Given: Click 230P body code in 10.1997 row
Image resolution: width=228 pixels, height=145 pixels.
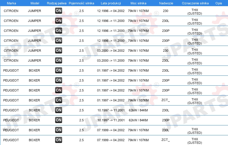Looking at the screenshot, I should [166, 120].
